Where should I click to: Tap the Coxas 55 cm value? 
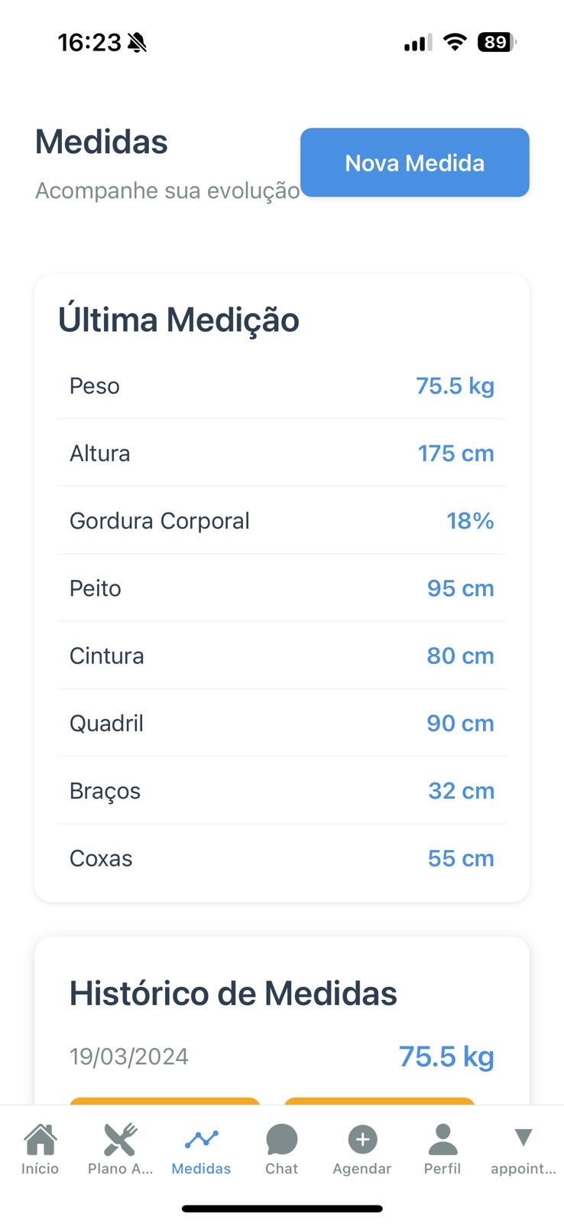pyautogui.click(x=461, y=858)
